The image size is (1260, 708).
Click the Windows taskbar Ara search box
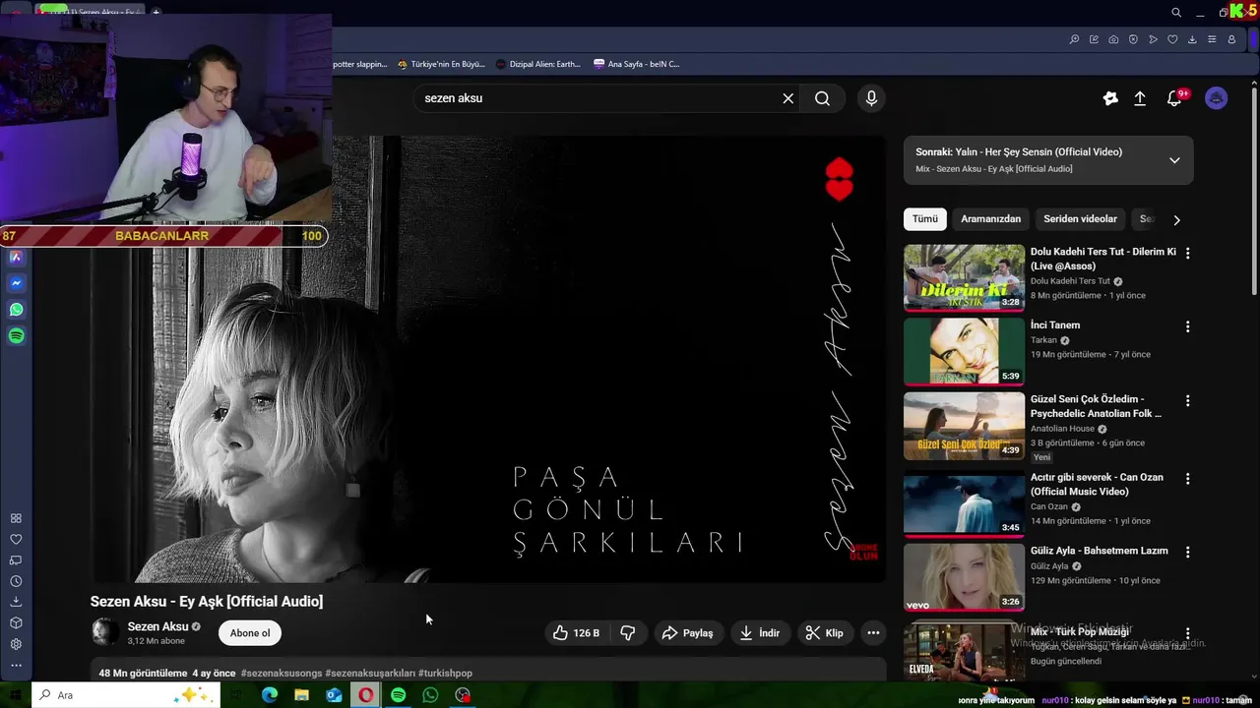pyautogui.click(x=126, y=695)
